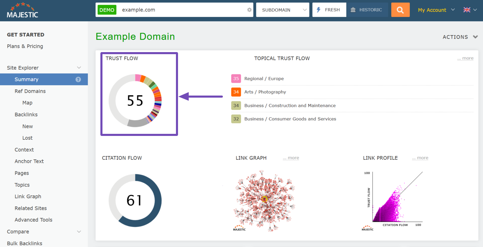Click the Example Domain page title
This screenshot has height=247, width=483.
click(x=135, y=37)
